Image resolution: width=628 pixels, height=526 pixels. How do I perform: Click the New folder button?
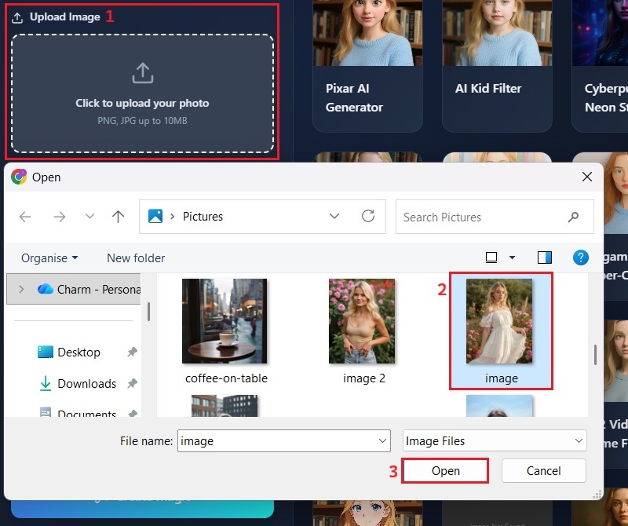[x=136, y=258]
